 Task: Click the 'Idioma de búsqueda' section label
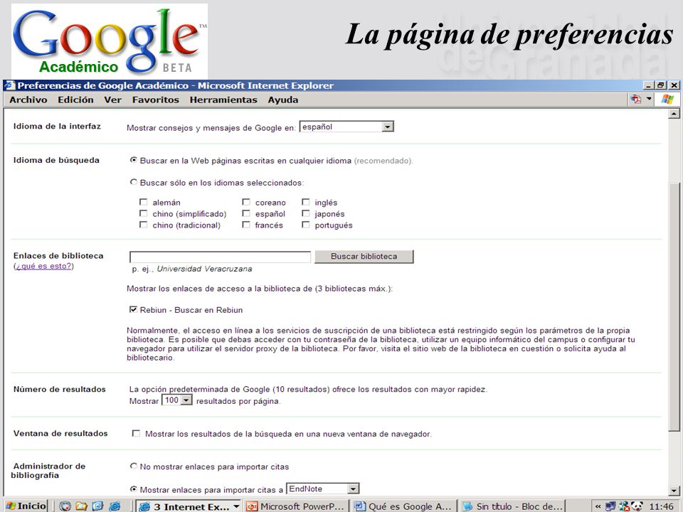(56, 160)
